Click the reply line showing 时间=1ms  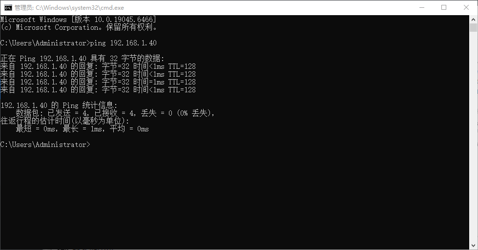click(x=98, y=82)
